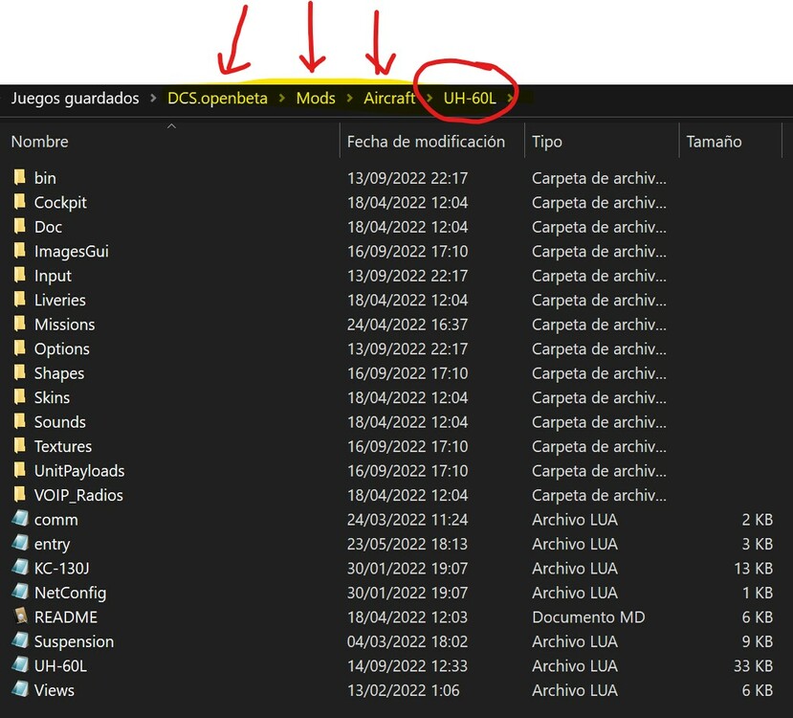Select the entry LUA file icon

(x=20, y=543)
